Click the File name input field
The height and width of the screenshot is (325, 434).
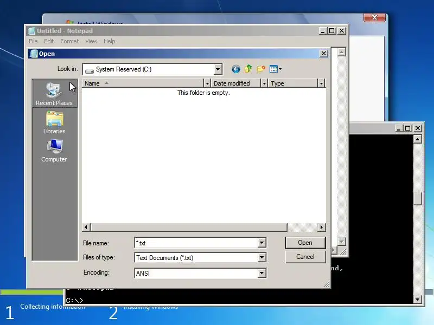(196, 243)
